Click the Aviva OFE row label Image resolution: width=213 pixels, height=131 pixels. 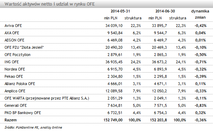tap(13, 26)
